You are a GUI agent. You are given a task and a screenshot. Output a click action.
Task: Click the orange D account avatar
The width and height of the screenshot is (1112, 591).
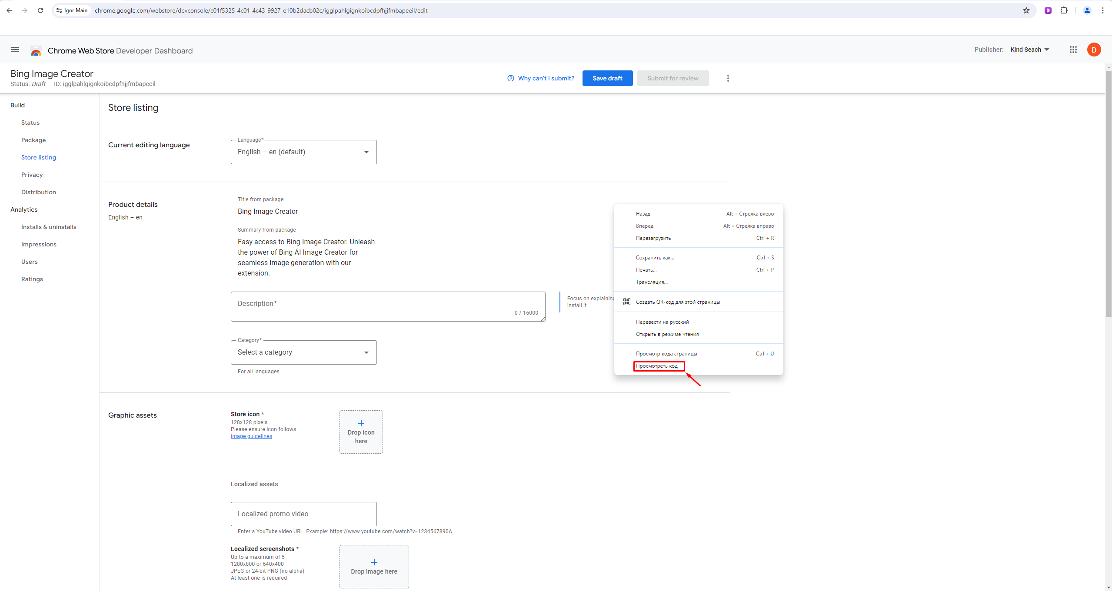tap(1094, 50)
